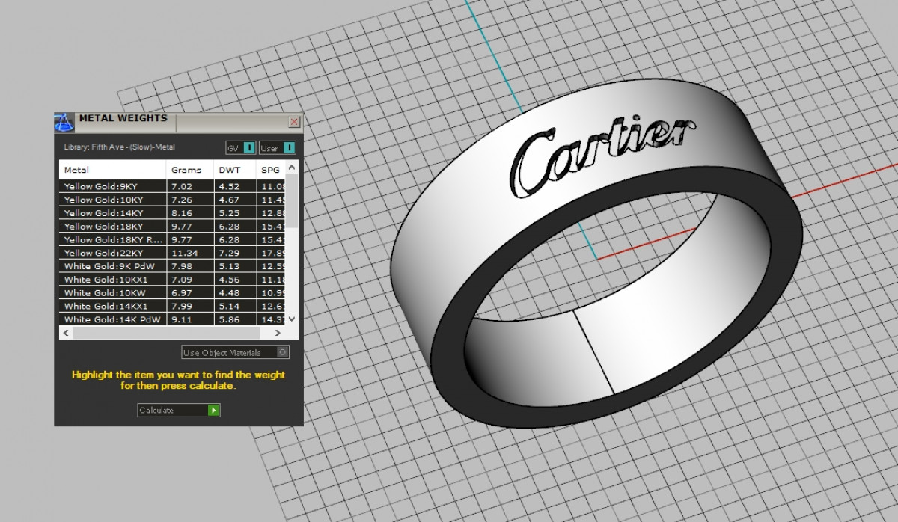Close the Metal Weights panel
Screen dimensions: 898x522
(x=294, y=121)
